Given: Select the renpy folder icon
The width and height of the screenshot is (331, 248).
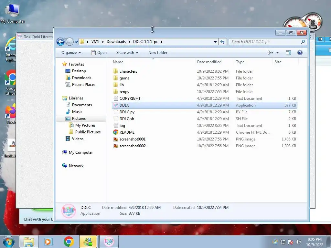Looking at the screenshot, I should [x=115, y=91].
